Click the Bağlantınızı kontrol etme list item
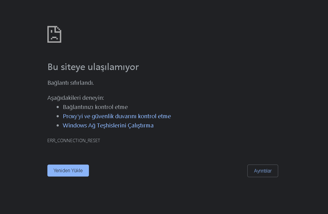Viewport: 328px width, 214px height. click(x=95, y=107)
